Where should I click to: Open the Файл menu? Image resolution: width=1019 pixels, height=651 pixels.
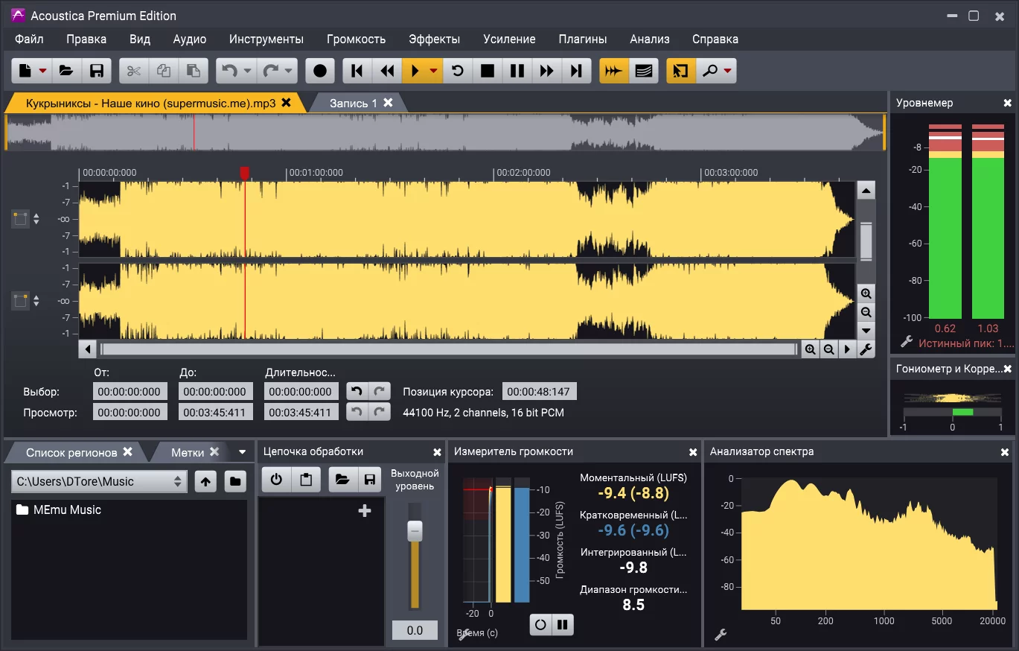(29, 39)
